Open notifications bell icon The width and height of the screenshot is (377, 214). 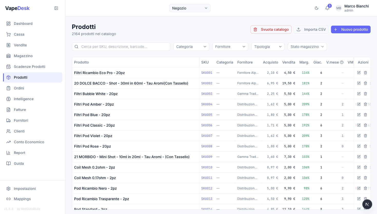(x=327, y=8)
